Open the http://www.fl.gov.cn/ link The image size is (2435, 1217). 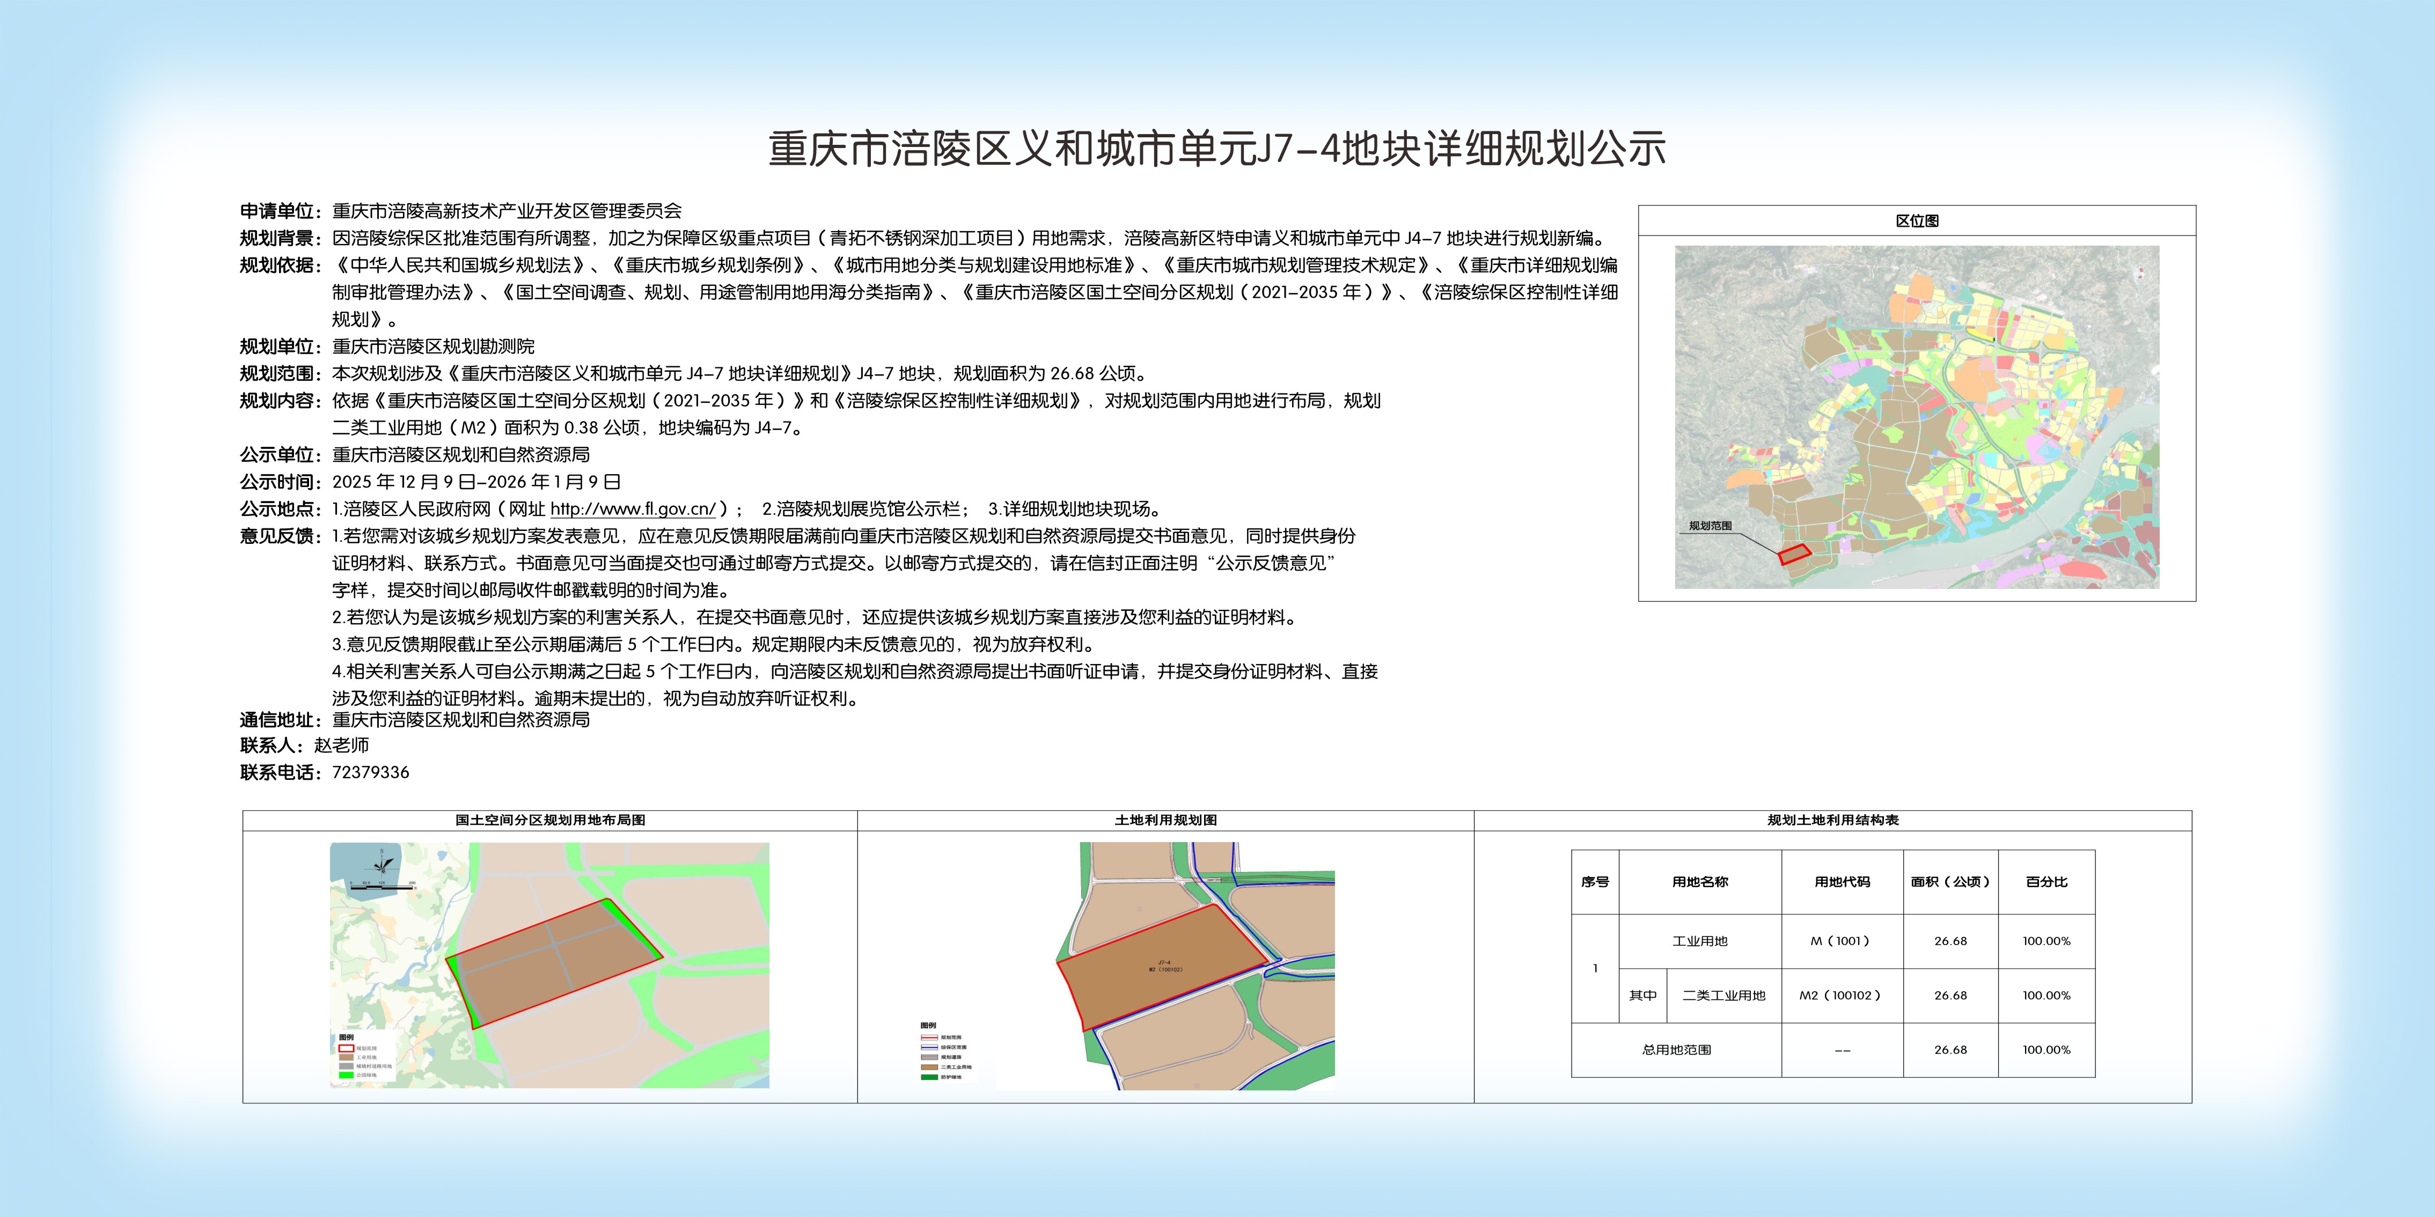pyautogui.click(x=633, y=510)
